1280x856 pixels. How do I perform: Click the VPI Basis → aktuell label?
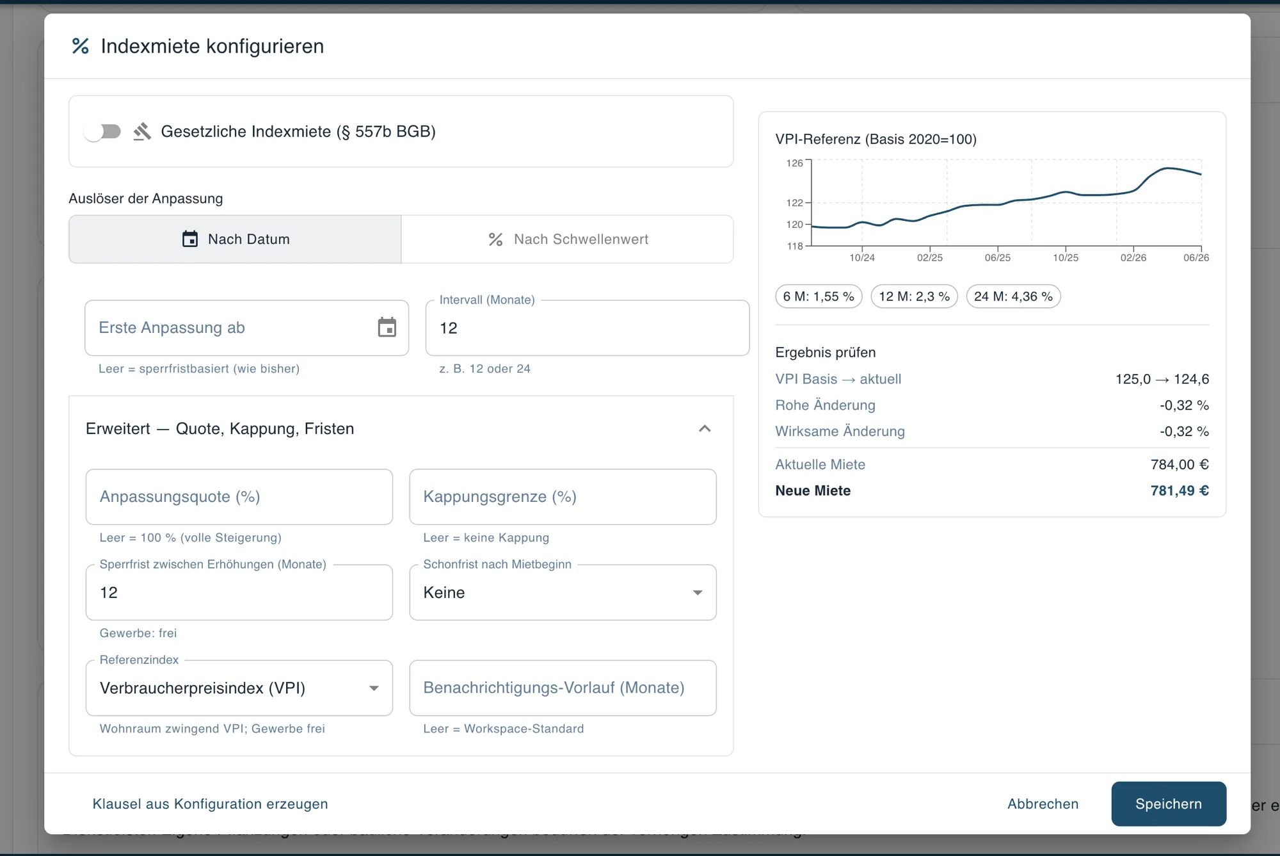[838, 379]
